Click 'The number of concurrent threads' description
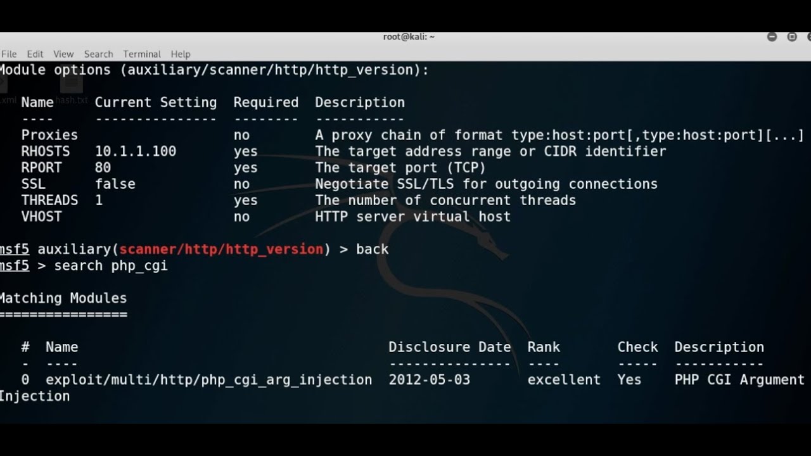The width and height of the screenshot is (811, 456). tap(445, 200)
